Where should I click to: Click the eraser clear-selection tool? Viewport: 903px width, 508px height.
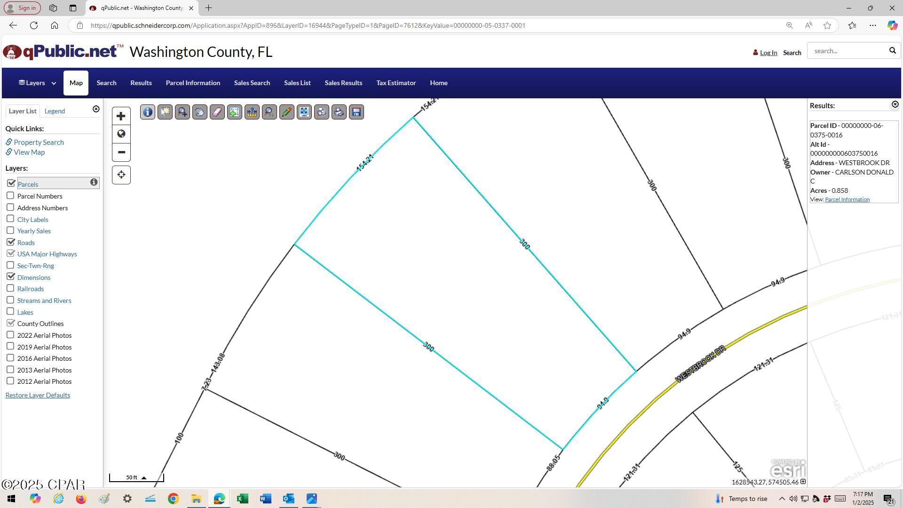[x=217, y=112]
